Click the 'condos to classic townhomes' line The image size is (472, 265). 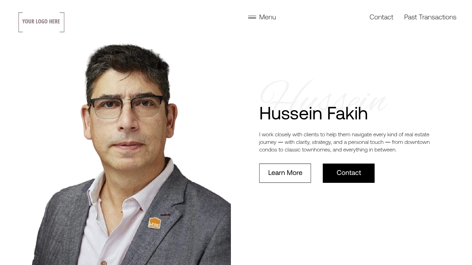[x=328, y=150]
